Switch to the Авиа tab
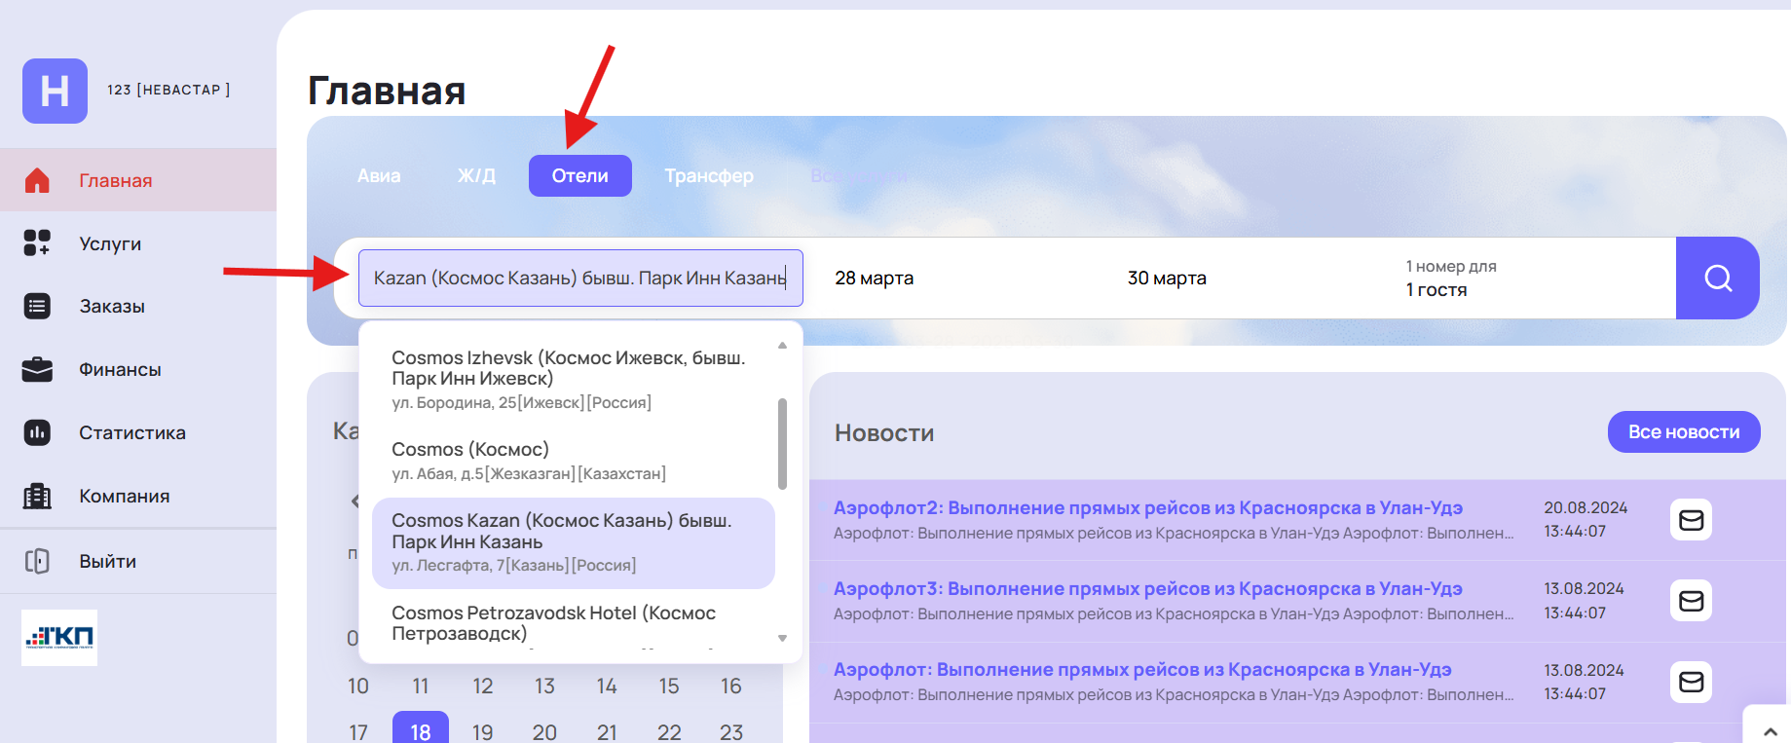 (x=379, y=175)
